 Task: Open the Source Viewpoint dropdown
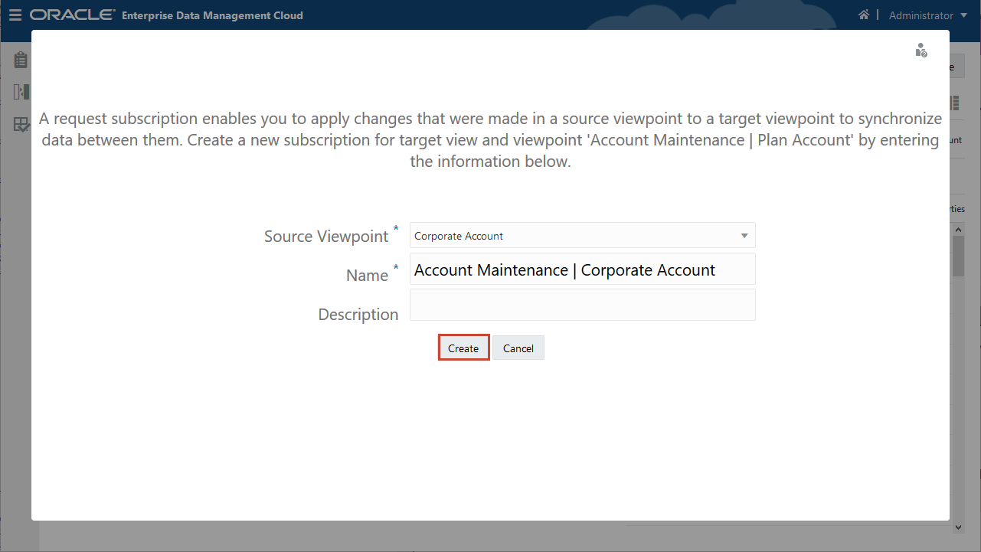(582, 235)
